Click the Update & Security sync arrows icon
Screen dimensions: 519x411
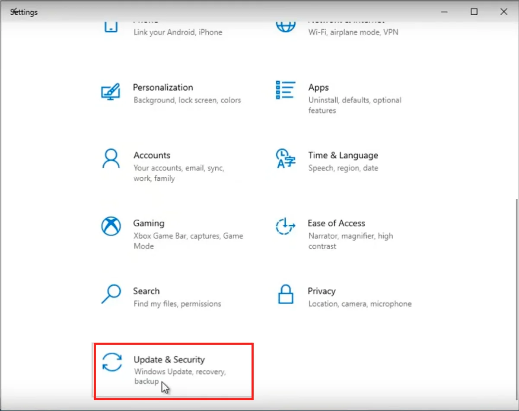(x=112, y=362)
